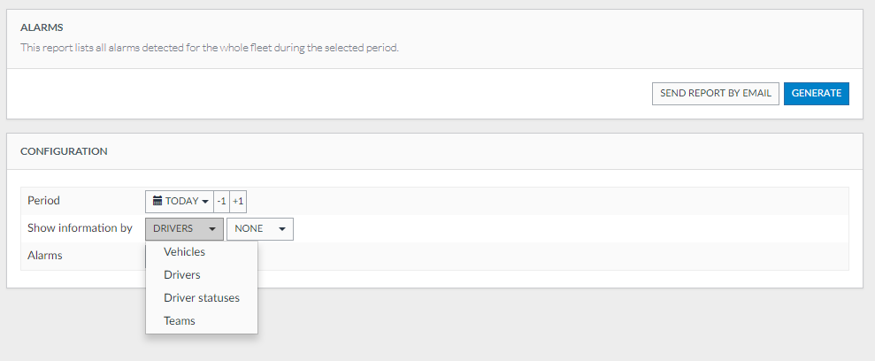
Task: Click the TODAY text in period selector
Action: click(182, 201)
